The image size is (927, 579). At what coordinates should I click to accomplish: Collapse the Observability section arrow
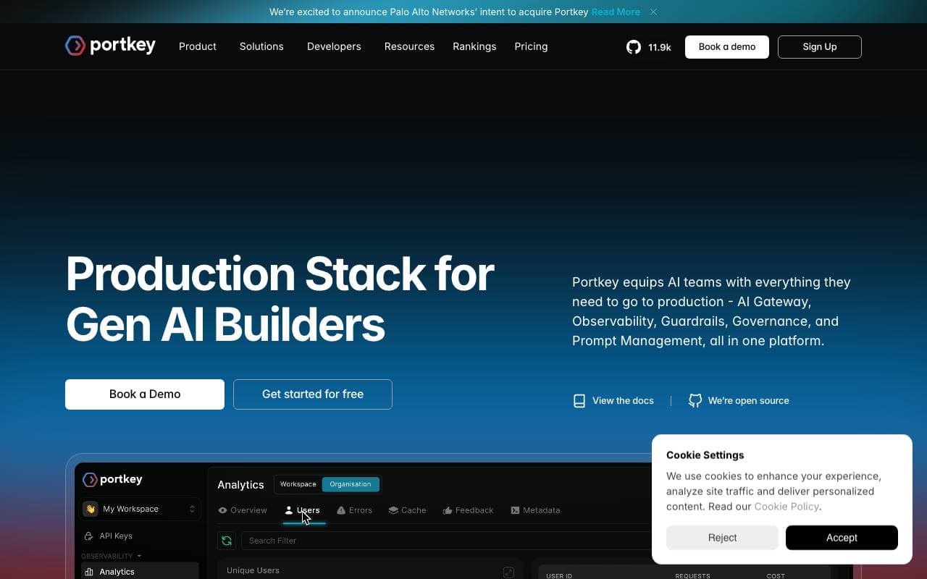click(139, 556)
